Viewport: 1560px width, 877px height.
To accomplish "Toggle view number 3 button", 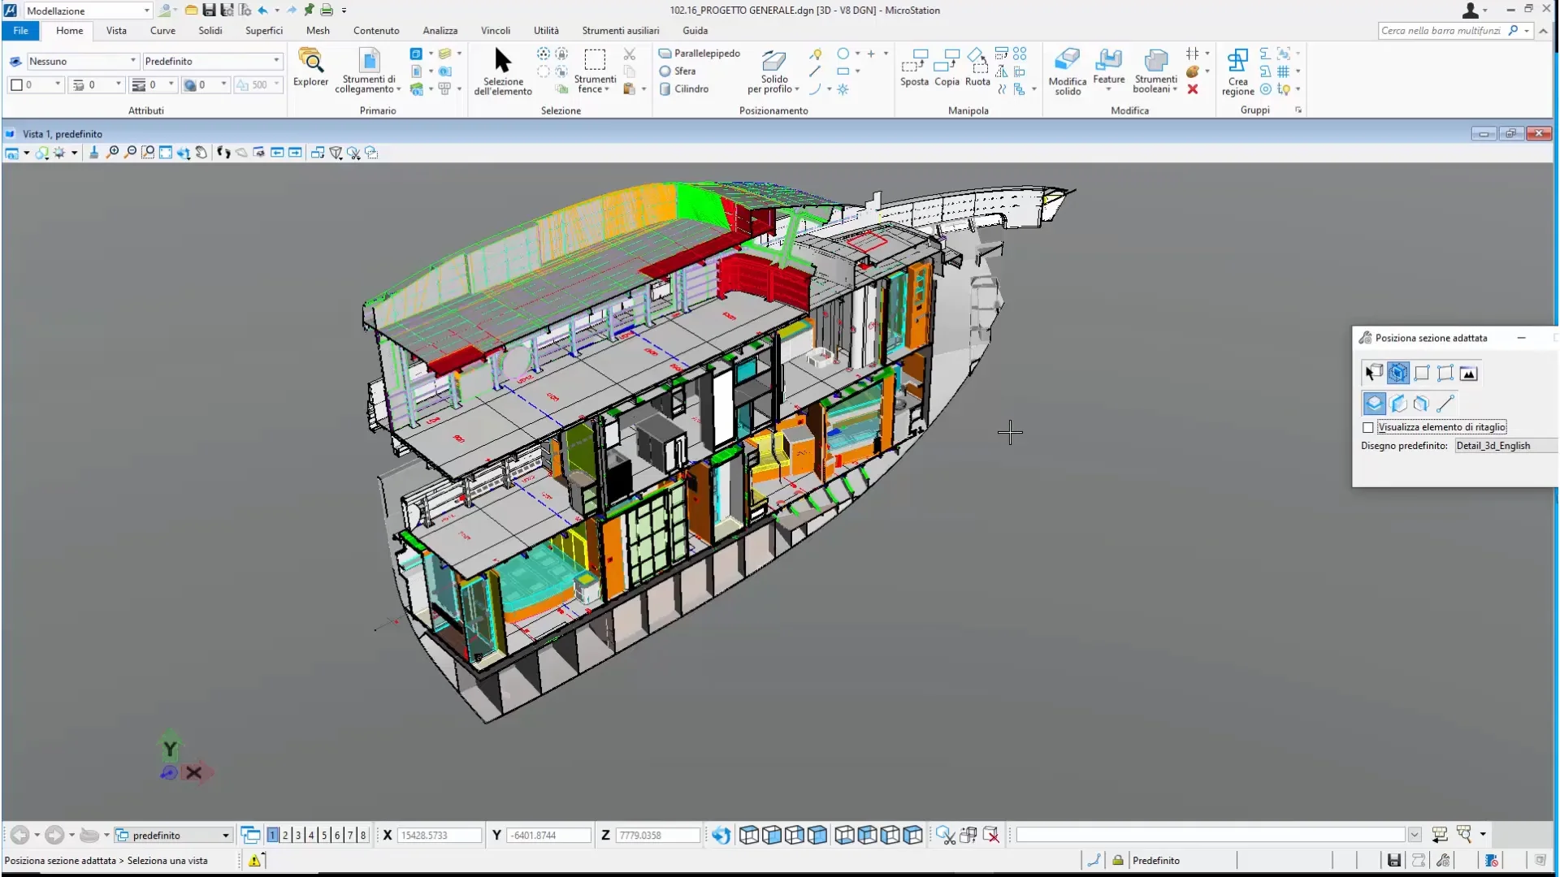I will pos(298,835).
